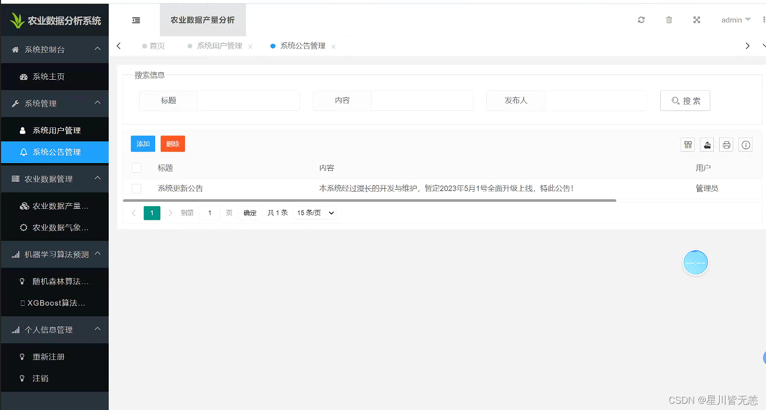Click the 标题 search input field
The image size is (766, 410).
pos(249,101)
